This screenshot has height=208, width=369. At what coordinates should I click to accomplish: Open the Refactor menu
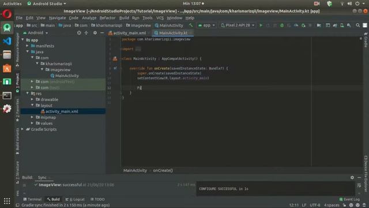(x=107, y=18)
